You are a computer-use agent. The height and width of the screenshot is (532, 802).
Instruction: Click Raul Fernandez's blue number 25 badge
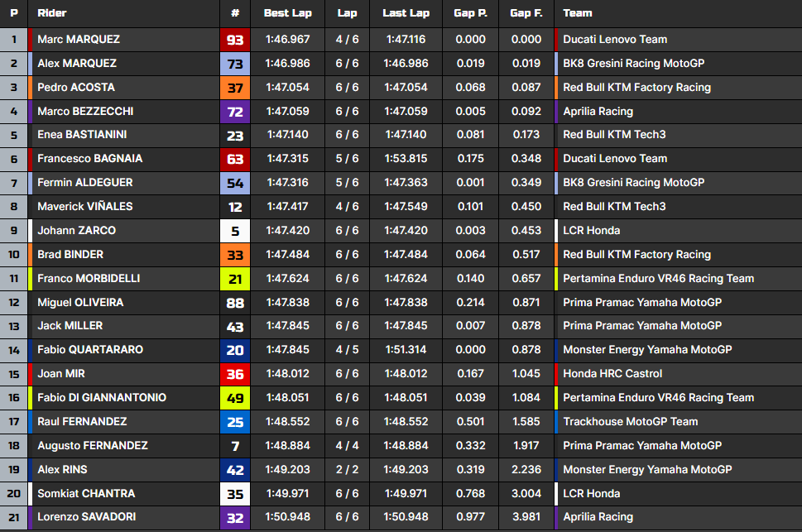[x=235, y=422]
